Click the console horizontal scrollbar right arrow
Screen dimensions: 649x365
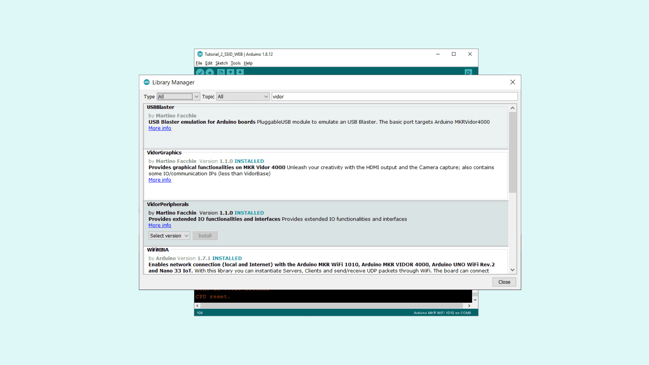point(469,306)
